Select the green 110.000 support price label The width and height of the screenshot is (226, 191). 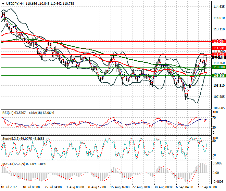tap(219, 67)
